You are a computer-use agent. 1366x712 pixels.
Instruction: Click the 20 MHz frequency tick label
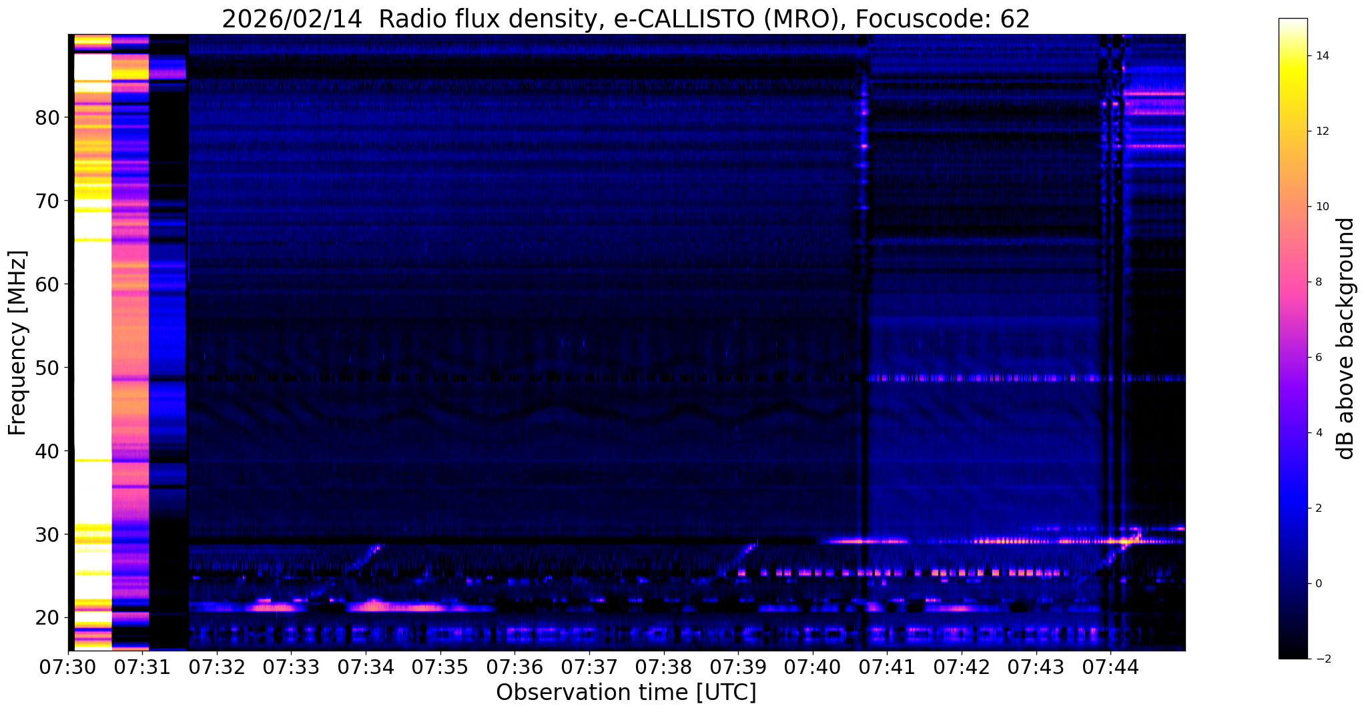click(47, 618)
